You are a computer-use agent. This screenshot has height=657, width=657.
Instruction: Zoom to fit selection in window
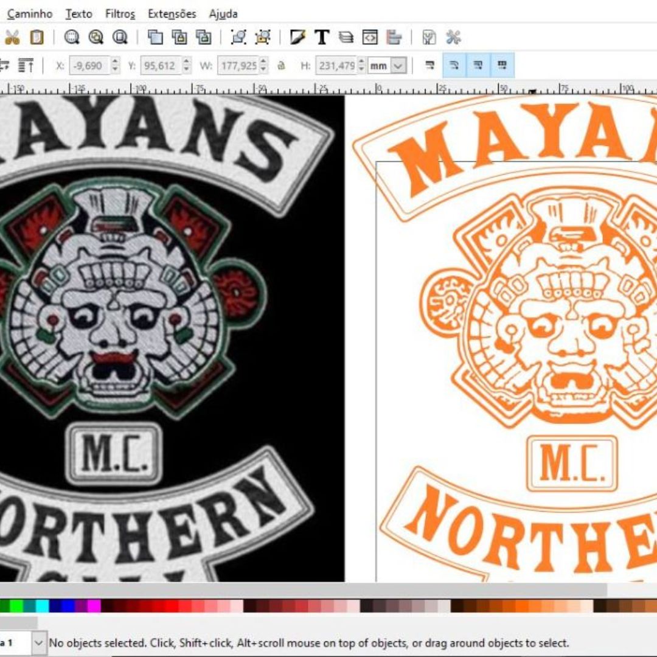(72, 38)
